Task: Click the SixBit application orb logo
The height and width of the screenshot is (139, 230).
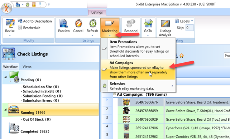Action: pyautogui.click(x=6, y=8)
